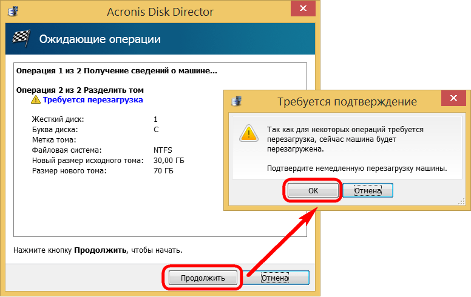Click the Acronis Disk Director window icon

11,10
